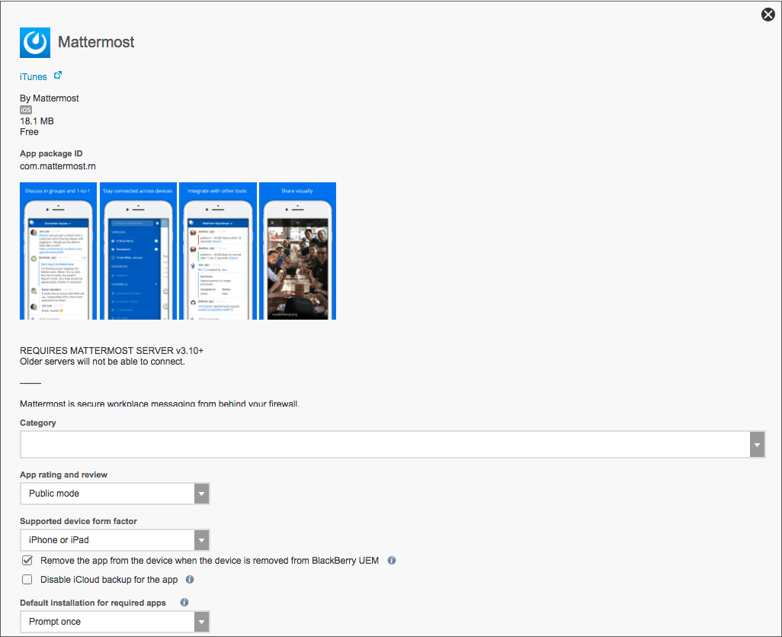Select the '18.1 MB' size text

pyautogui.click(x=37, y=121)
